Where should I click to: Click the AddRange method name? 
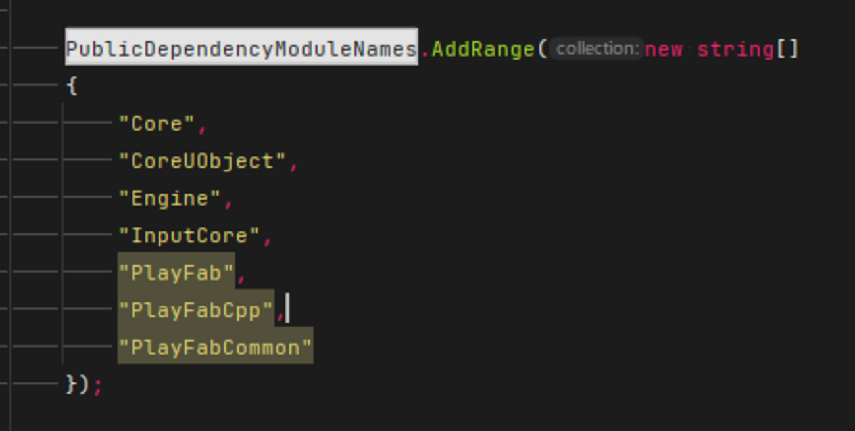point(483,49)
